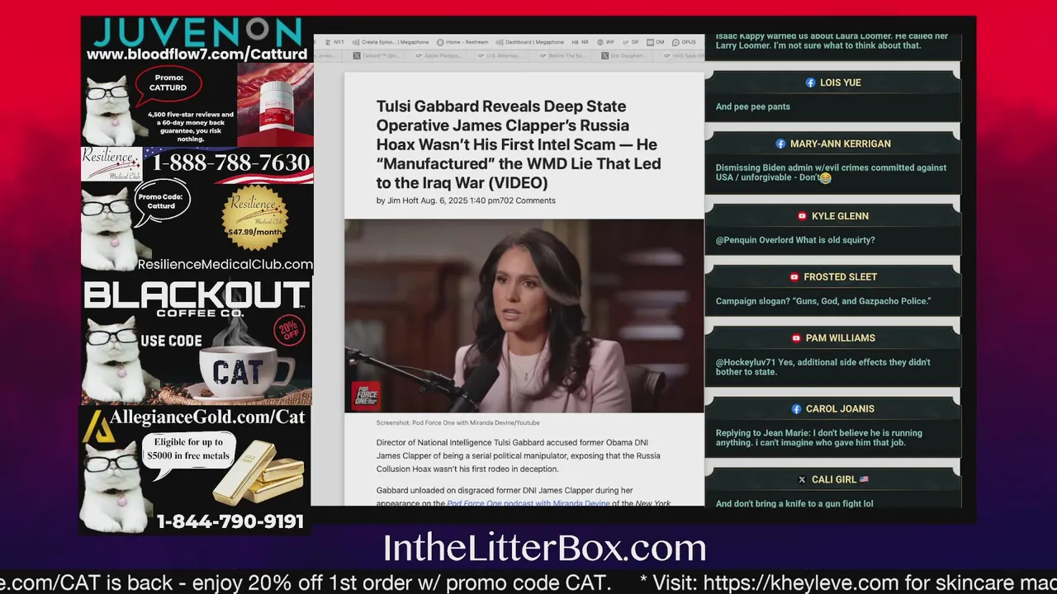
Task: Click the Facebook icon beside MARY-ANN KERRIGAN
Action: coord(780,144)
